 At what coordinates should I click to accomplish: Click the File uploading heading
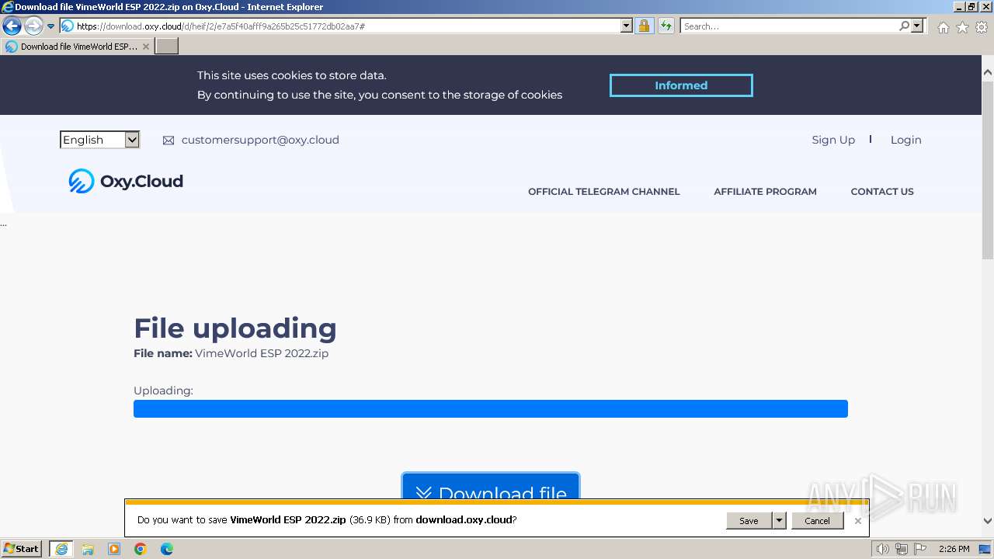(x=235, y=328)
